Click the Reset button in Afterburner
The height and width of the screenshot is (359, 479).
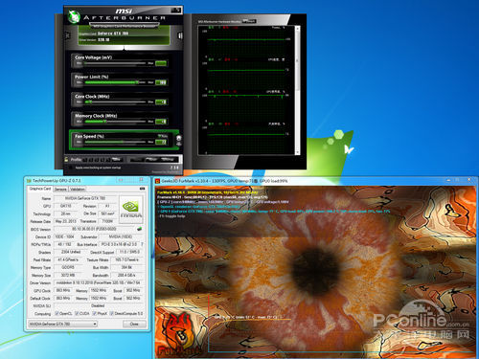tap(151, 159)
